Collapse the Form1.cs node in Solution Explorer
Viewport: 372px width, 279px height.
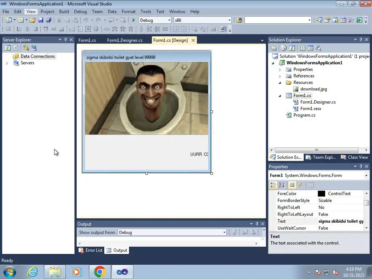pyautogui.click(x=280, y=96)
